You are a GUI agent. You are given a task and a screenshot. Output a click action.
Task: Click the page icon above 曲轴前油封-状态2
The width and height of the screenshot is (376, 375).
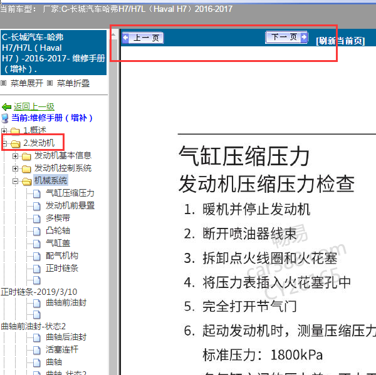coord(37,315)
